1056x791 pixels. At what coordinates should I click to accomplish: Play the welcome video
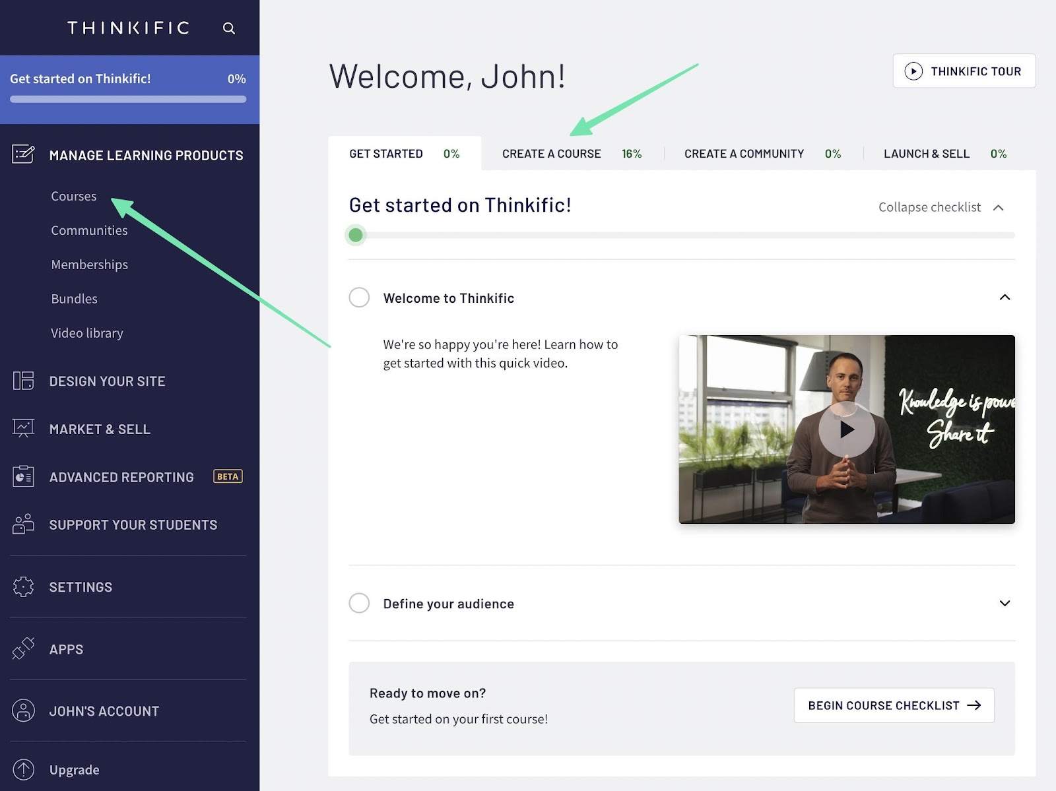pyautogui.click(x=846, y=429)
